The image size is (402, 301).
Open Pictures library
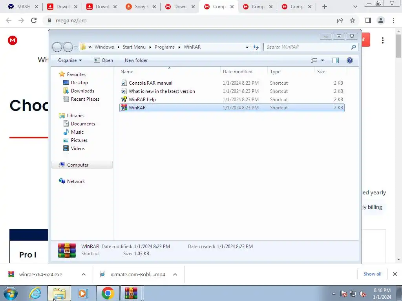(x=79, y=140)
